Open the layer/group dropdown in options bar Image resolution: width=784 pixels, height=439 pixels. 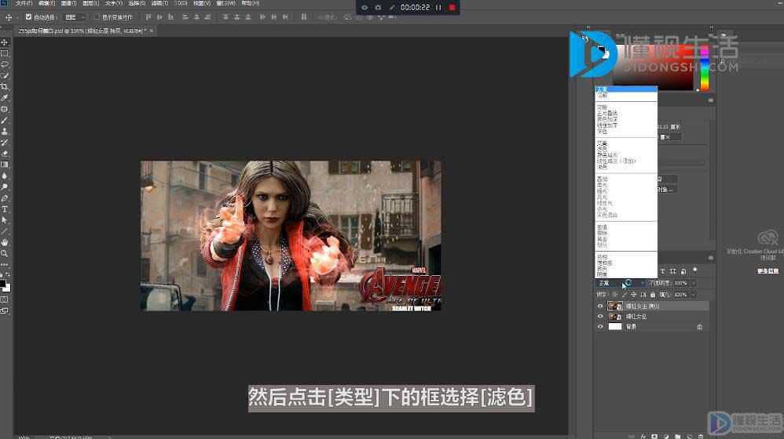(75, 17)
